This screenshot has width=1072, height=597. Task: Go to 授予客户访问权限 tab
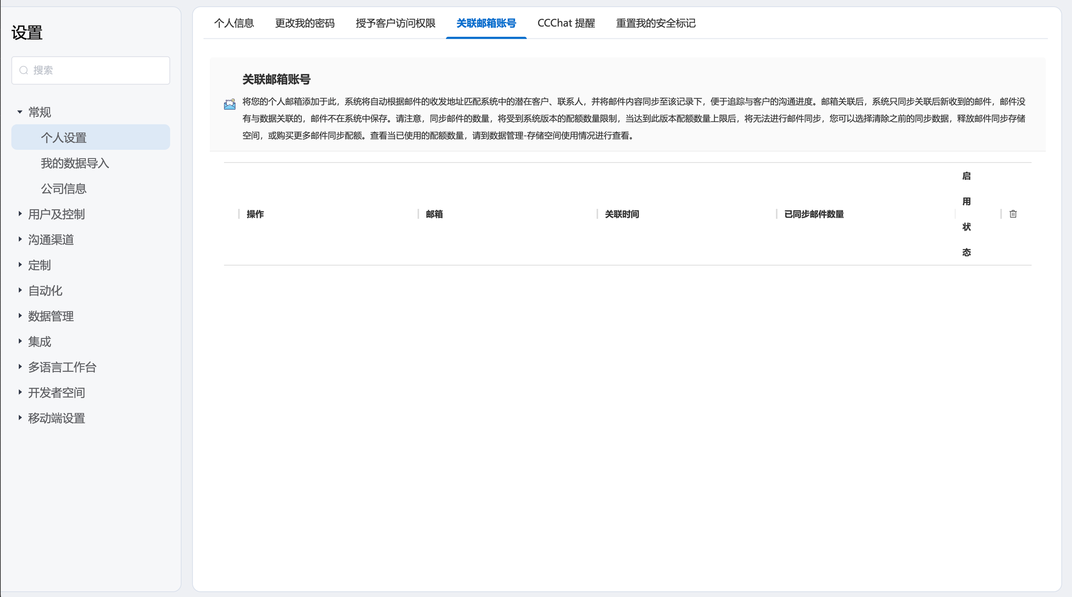tap(395, 23)
